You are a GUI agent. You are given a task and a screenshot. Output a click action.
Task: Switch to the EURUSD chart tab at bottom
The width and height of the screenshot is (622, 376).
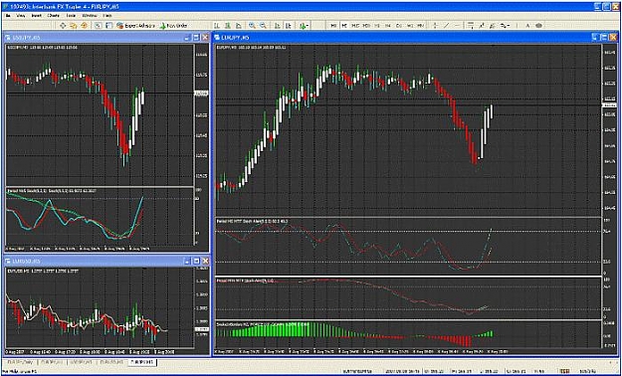click(111, 362)
